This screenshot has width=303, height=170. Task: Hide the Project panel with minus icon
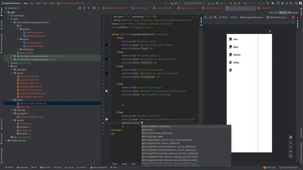[98, 8]
